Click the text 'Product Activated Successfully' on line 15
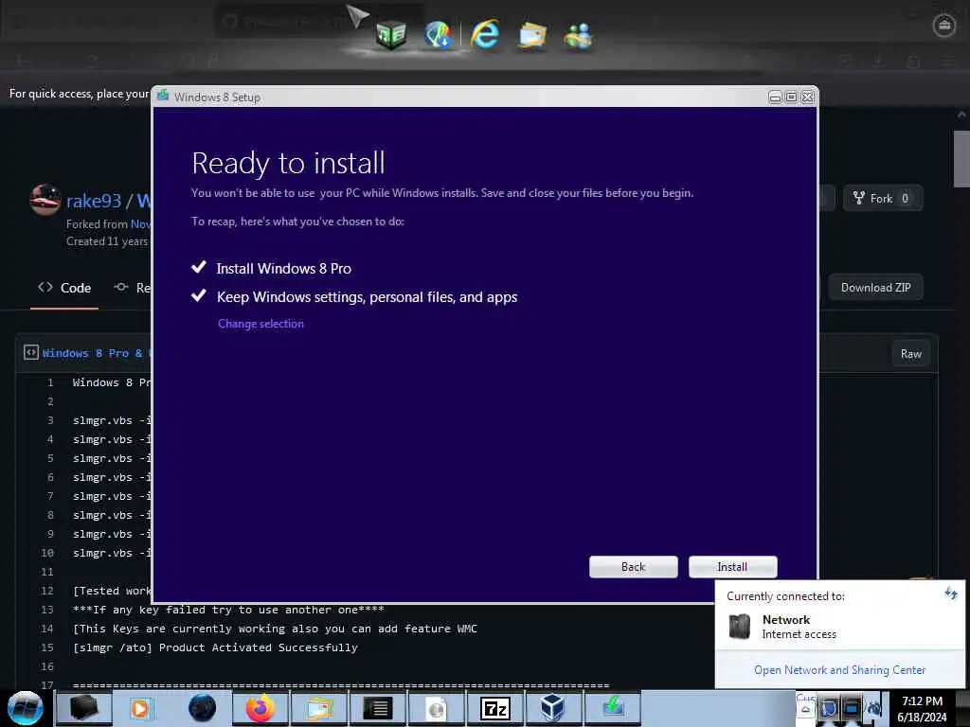The image size is (970, 727). coord(258,647)
